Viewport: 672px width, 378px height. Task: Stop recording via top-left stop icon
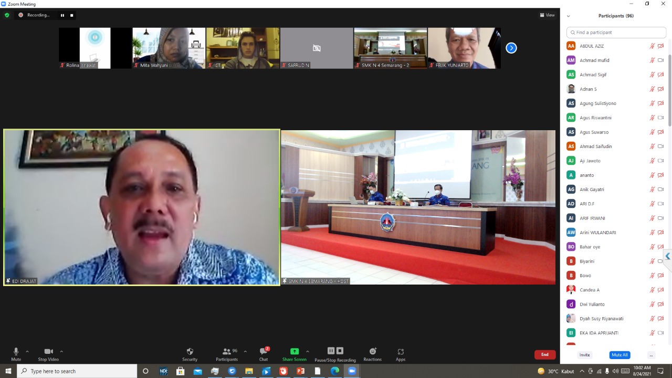tap(72, 15)
